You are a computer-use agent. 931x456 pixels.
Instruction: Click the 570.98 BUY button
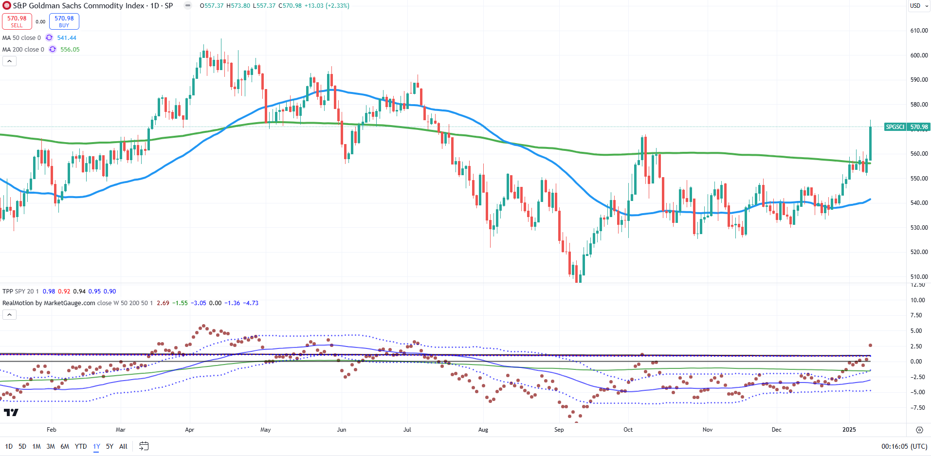(x=64, y=21)
